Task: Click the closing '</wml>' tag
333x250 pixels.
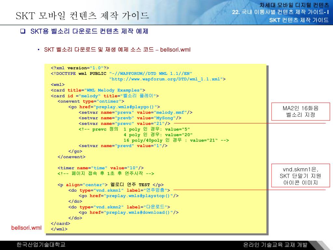Action: tap(59, 229)
